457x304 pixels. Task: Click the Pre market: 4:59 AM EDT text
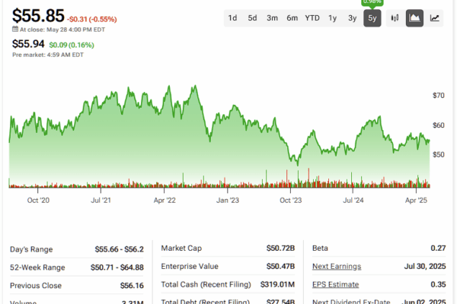tap(48, 55)
